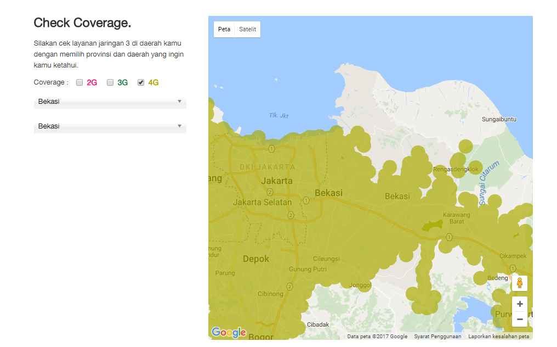The width and height of the screenshot is (557, 347).
Task: Click the Data peta ©2017 Google text
Action: 377,337
